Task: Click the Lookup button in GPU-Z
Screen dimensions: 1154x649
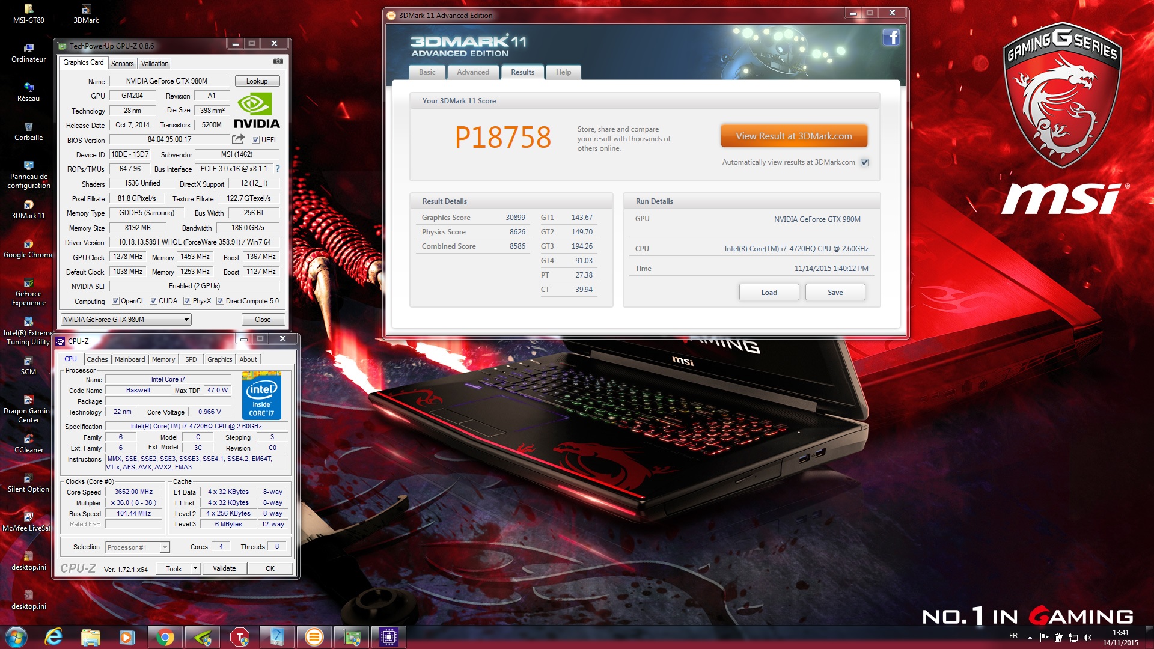Action: tap(257, 81)
